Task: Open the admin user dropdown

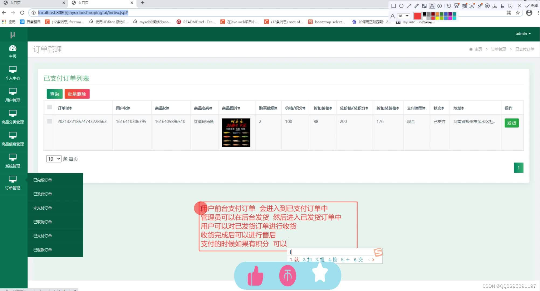Action: pos(523,34)
